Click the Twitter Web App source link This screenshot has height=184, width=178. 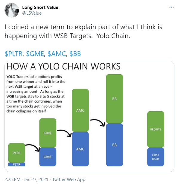point(69,180)
